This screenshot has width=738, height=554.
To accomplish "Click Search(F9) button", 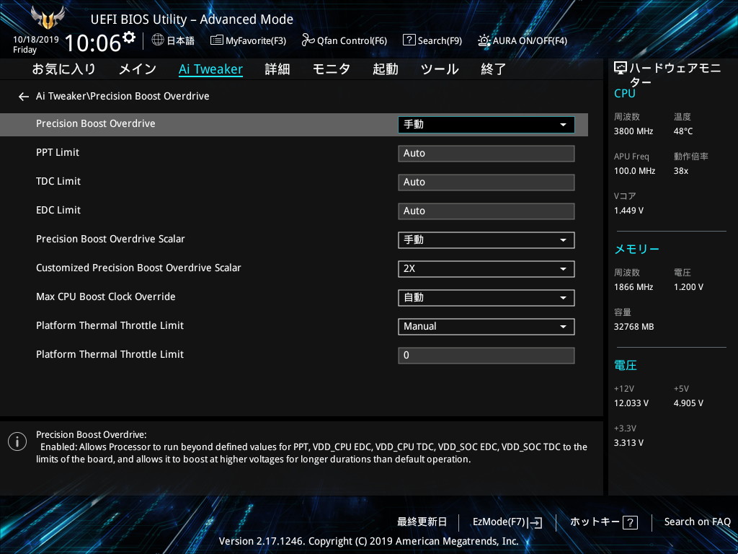I will [432, 40].
